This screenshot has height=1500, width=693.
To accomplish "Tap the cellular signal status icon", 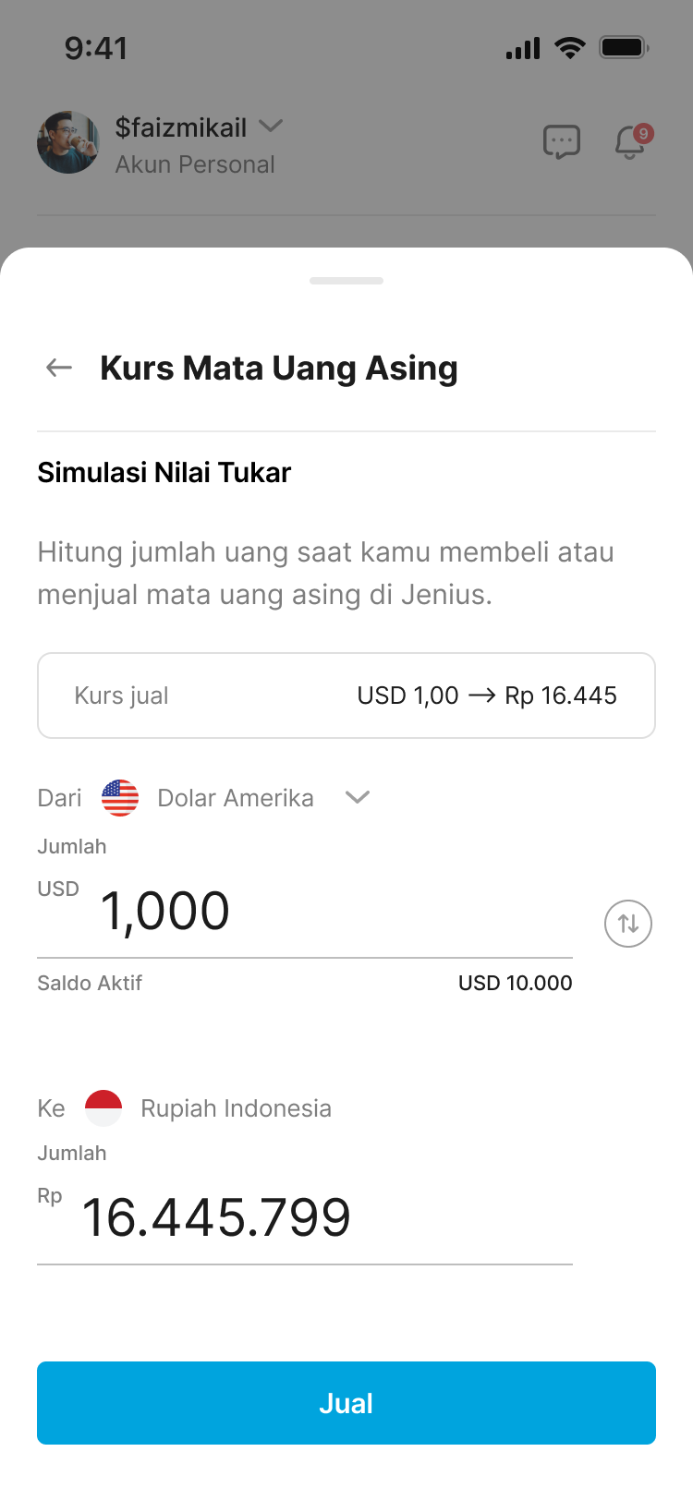I will coord(523,48).
